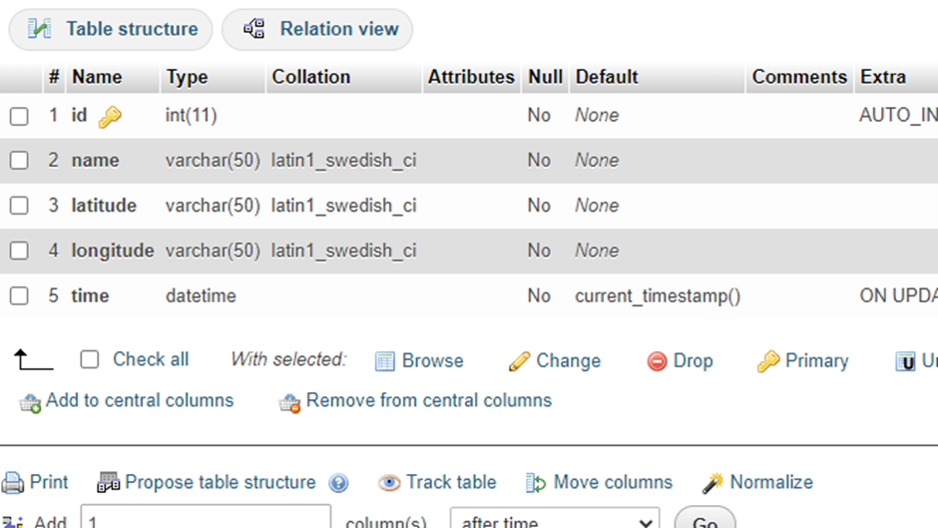Click the red Drop icon
Screen dimensions: 938x528
click(x=657, y=361)
